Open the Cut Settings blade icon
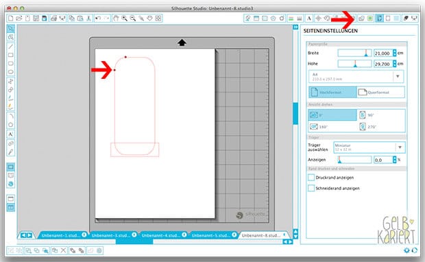This screenshot has width=425, height=262. tap(406, 18)
